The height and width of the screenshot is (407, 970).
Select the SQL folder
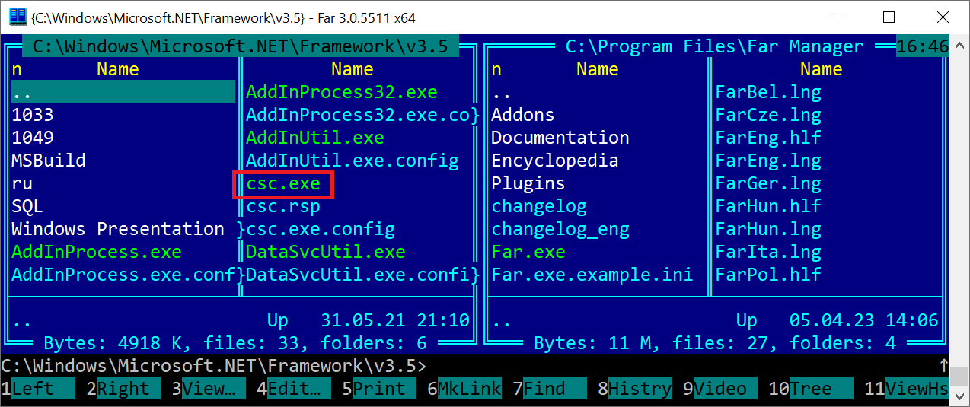tap(27, 206)
